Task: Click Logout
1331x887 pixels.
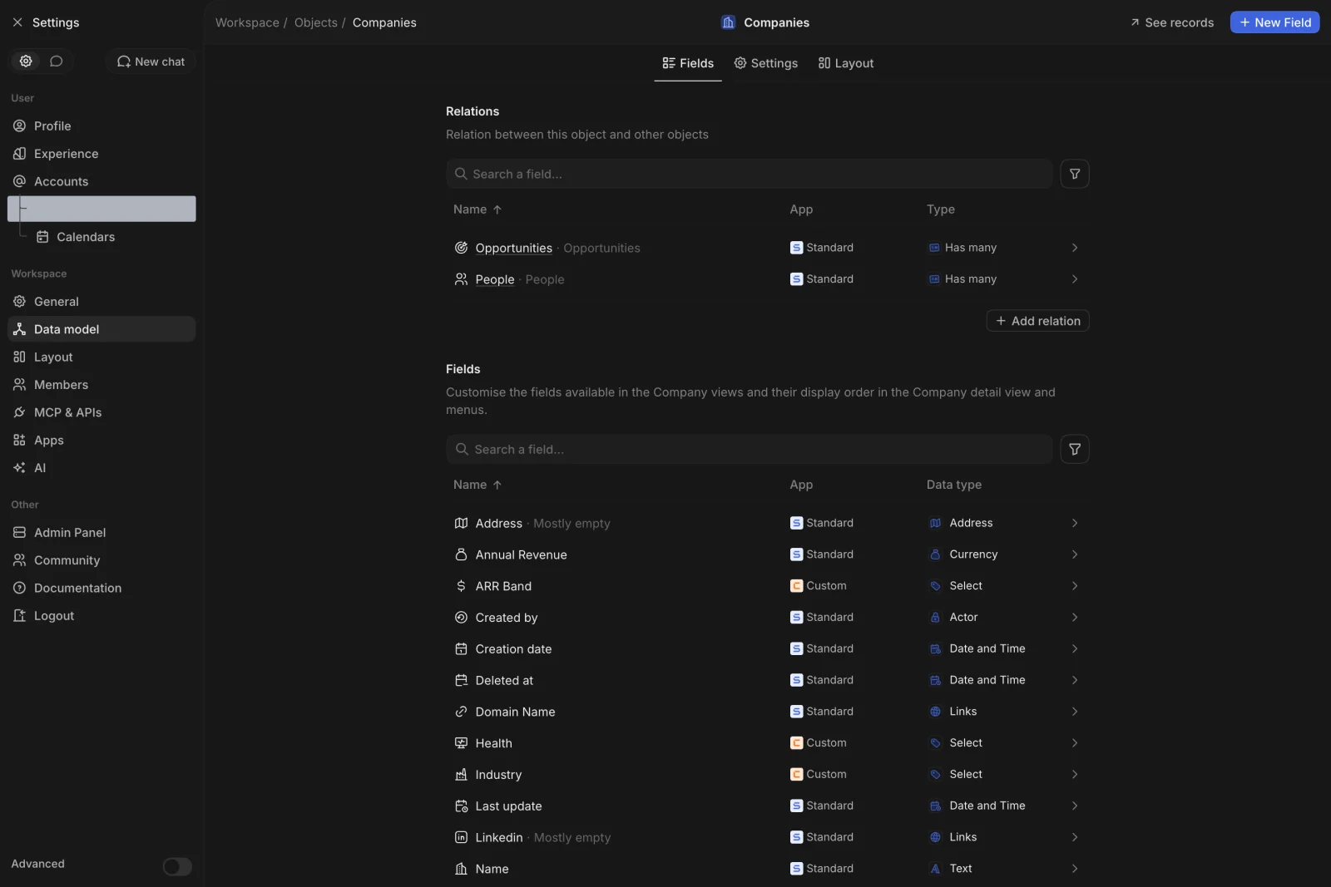Action: coord(101,616)
